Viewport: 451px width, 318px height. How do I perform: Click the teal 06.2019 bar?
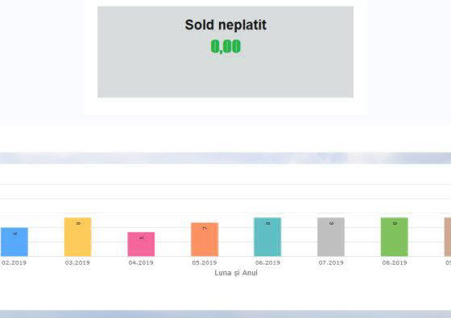pyautogui.click(x=267, y=237)
